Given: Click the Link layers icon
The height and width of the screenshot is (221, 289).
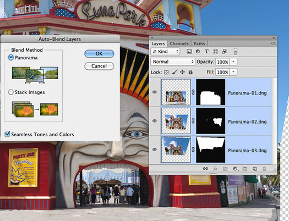Looking at the screenshot, I should [205, 169].
